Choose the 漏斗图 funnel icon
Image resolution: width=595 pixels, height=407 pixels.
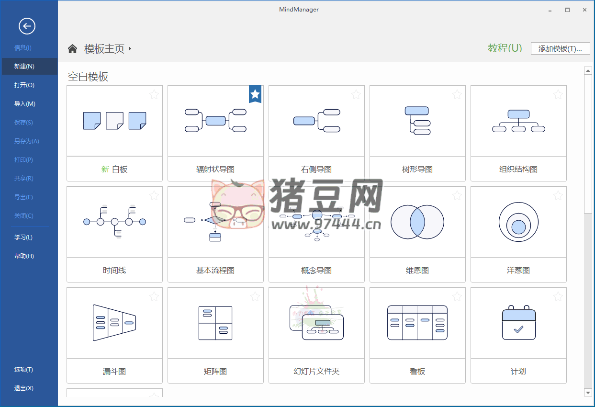click(114, 323)
